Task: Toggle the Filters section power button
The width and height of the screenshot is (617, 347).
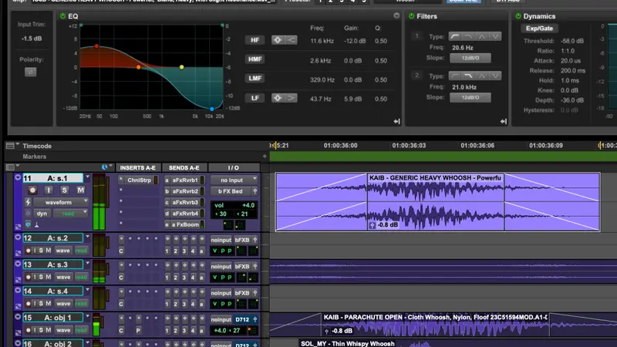Action: (x=411, y=16)
